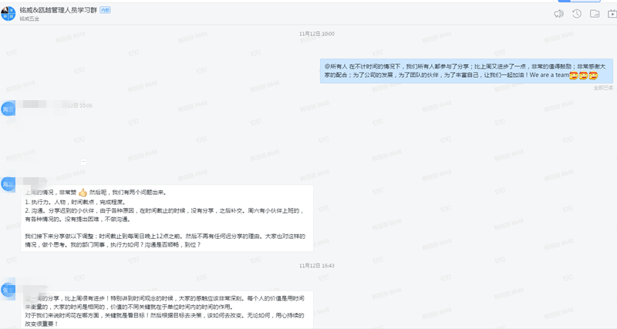Click avatar beside the 执行力 message
Viewport: 617px width, 329px height.
click(x=8, y=185)
